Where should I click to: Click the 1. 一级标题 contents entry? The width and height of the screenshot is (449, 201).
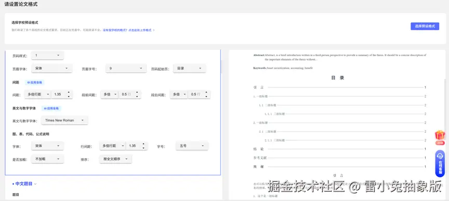[339, 96]
